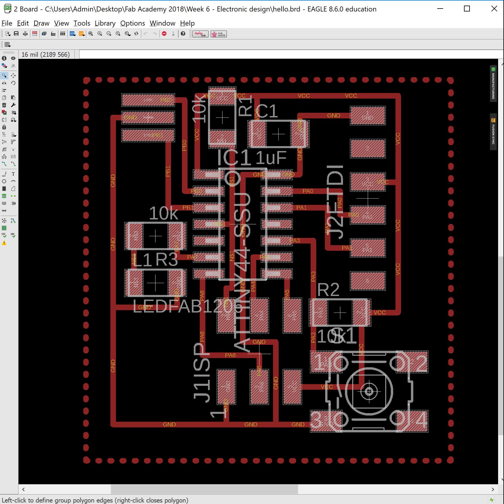Select the Circle drawing tool
The width and height of the screenshot is (504, 504).
[4, 181]
